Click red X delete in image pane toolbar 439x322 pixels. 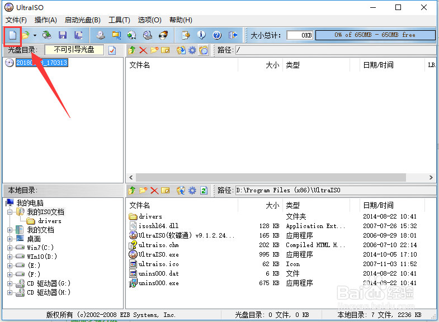(143, 50)
